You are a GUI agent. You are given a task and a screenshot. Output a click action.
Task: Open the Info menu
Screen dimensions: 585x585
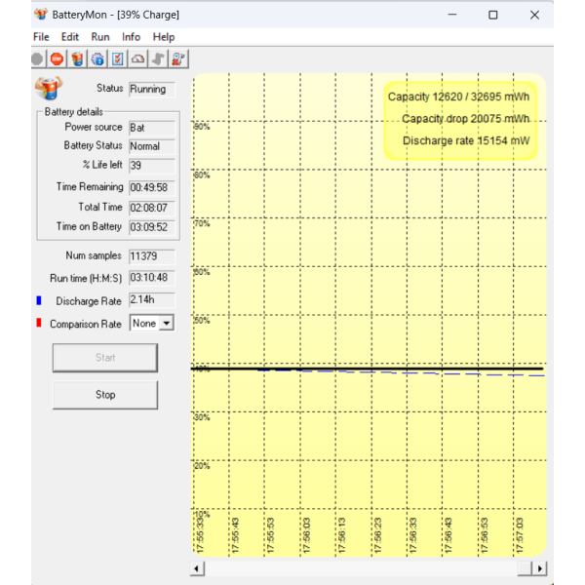131,37
